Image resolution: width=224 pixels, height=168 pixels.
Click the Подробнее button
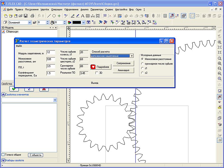[x=101, y=67]
